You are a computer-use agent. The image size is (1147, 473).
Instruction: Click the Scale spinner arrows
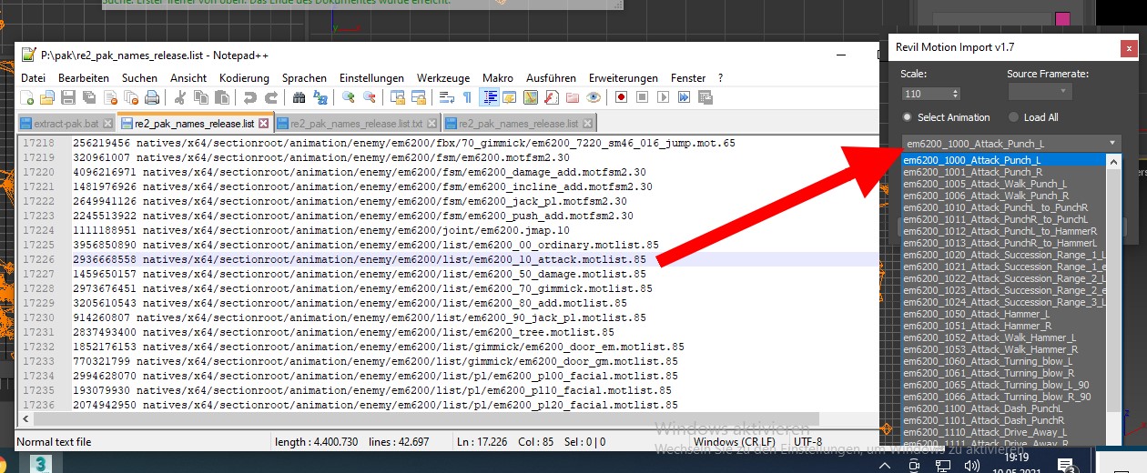pyautogui.click(x=954, y=93)
